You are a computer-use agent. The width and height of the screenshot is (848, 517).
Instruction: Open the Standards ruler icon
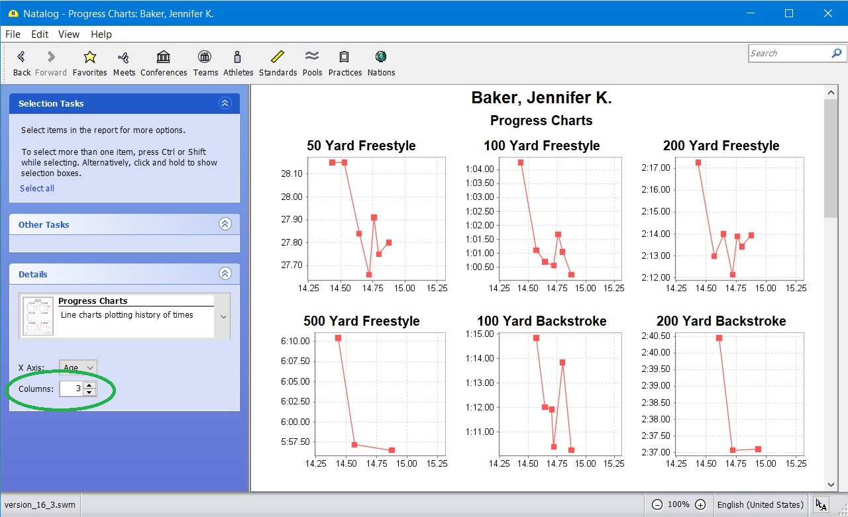(278, 58)
